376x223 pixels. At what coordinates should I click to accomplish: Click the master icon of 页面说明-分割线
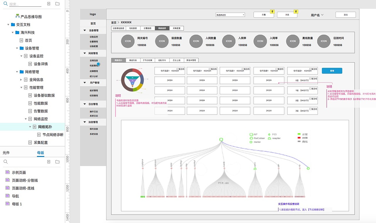pos(8,180)
